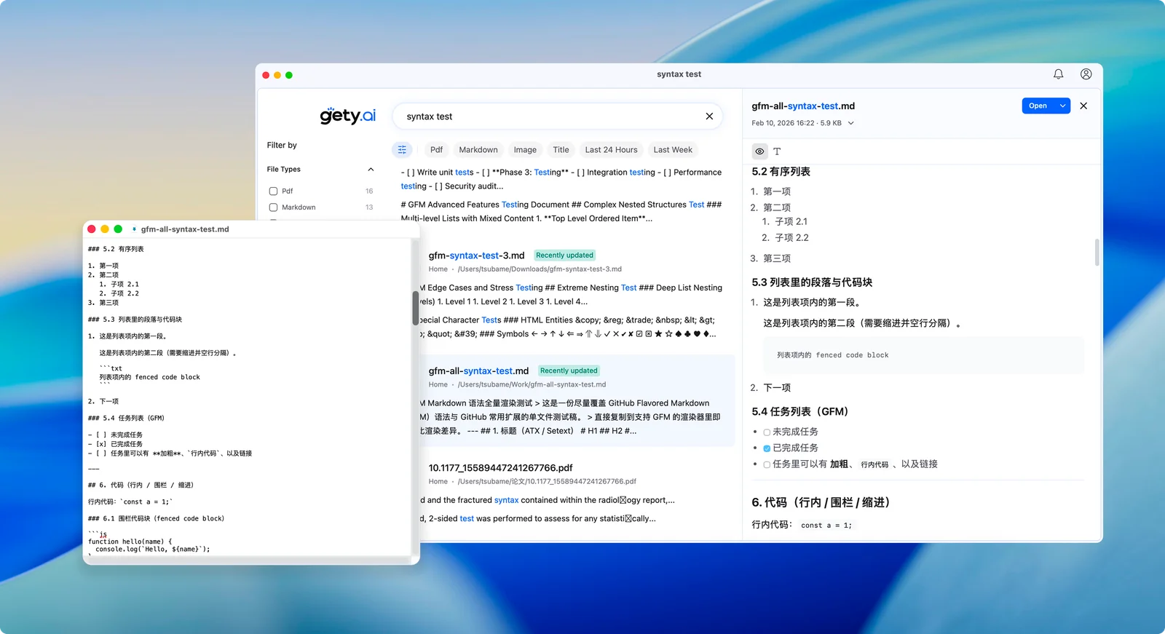The height and width of the screenshot is (634, 1165).
Task: Close the file preview panel
Action: (x=1083, y=106)
